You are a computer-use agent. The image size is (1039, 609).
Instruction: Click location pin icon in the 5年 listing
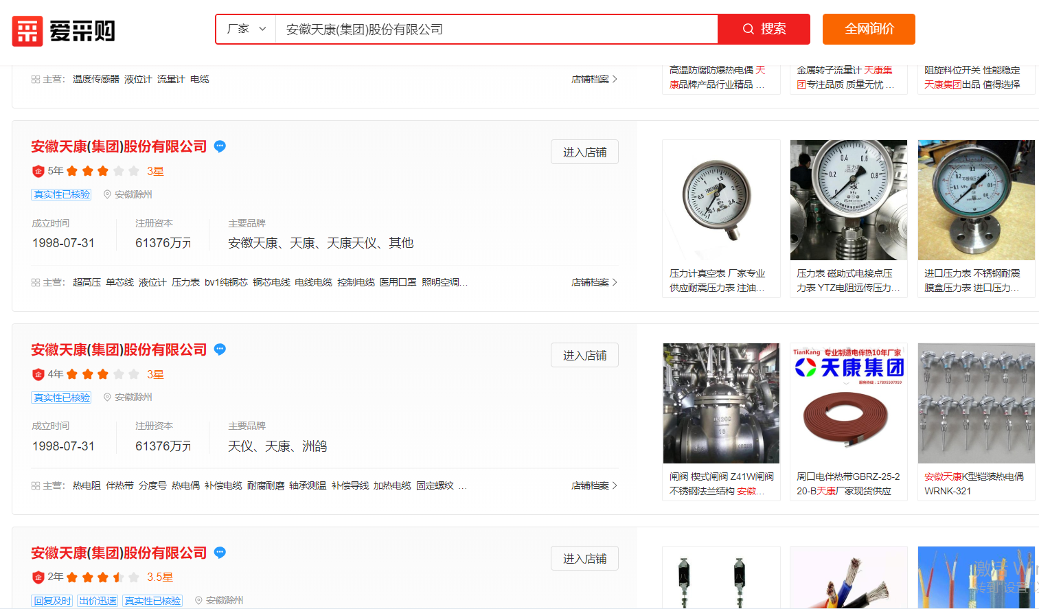point(107,194)
